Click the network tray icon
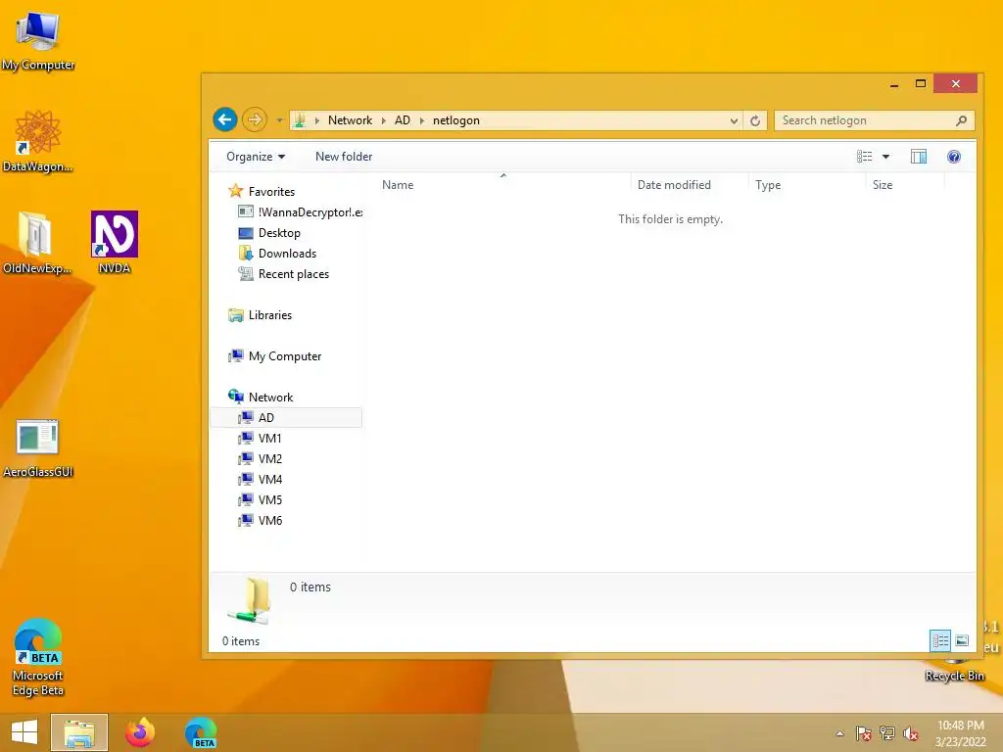Image resolution: width=1003 pixels, height=752 pixels. tap(887, 733)
